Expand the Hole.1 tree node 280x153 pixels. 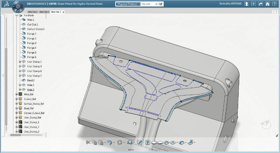click(20, 85)
